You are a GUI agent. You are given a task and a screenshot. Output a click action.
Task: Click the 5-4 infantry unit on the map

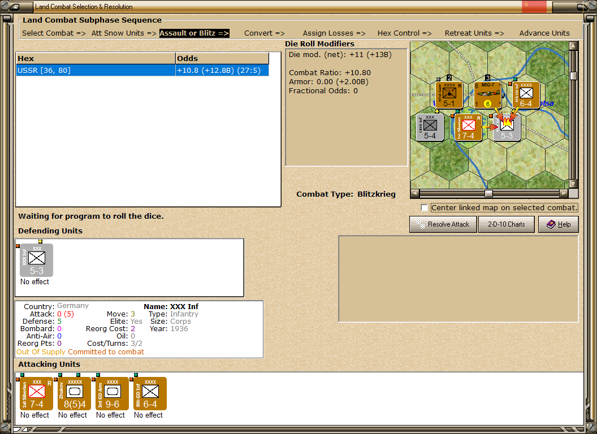[430, 127]
